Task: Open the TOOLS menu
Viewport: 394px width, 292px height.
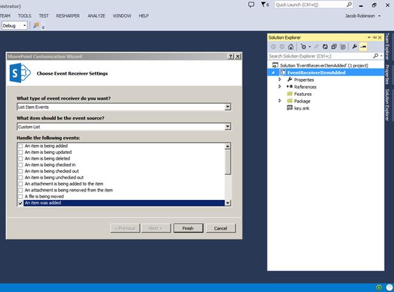Action: click(24, 16)
